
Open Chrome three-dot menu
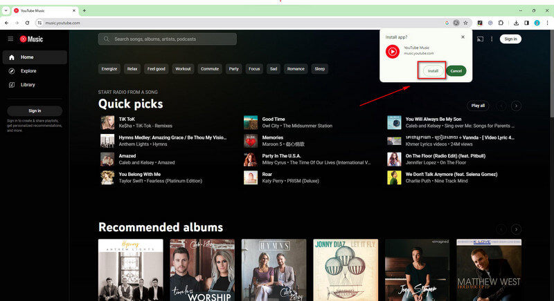coord(547,23)
